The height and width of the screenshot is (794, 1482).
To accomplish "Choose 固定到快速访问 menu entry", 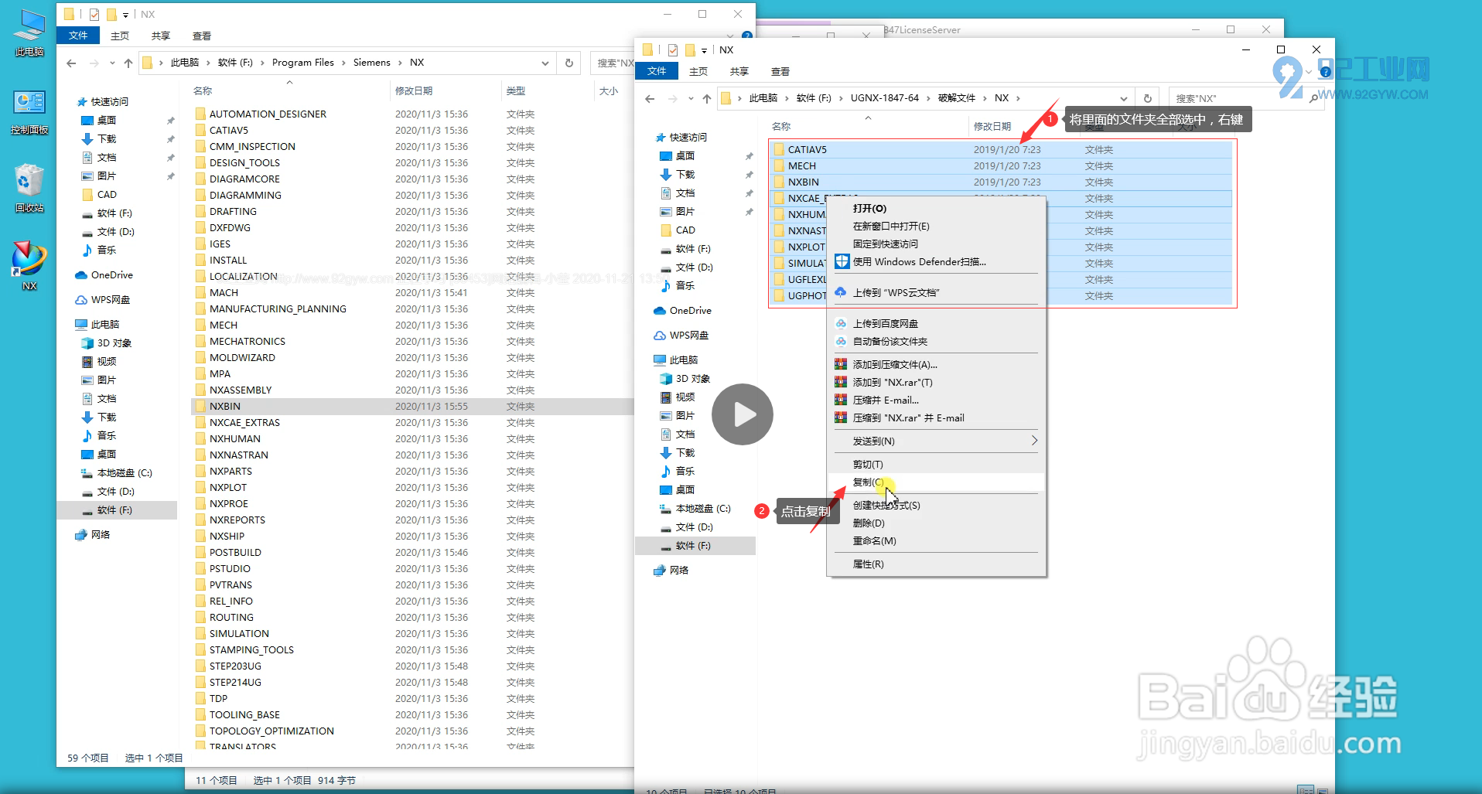I will pyautogui.click(x=936, y=244).
